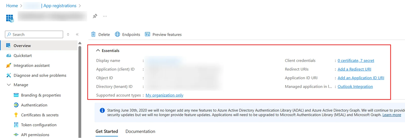405x138 pixels.
Task: Click the Delete toolbar button
Action: [x=100, y=34]
